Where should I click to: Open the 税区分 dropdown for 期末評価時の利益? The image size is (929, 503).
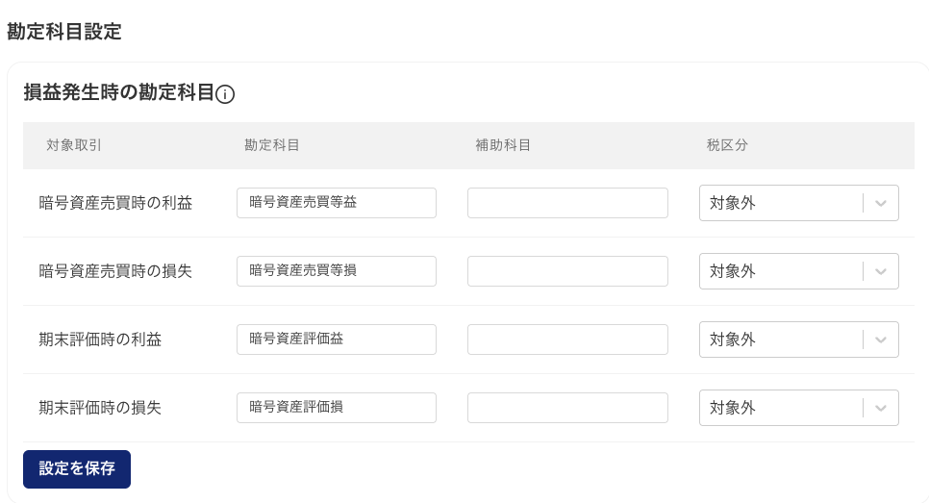click(x=798, y=340)
